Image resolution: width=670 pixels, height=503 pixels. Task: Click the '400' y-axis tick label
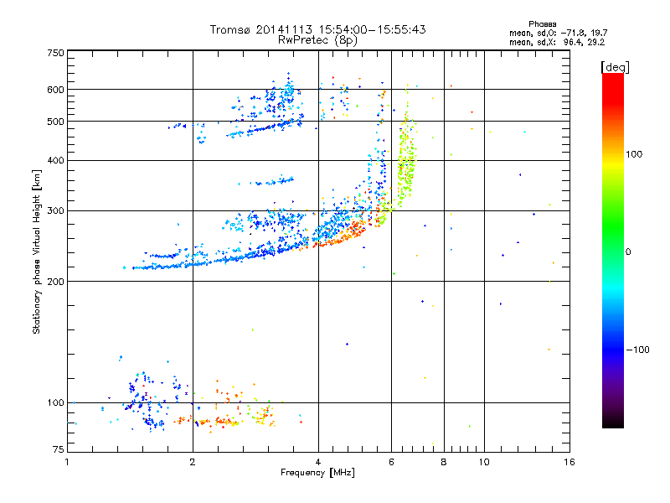click(x=55, y=160)
